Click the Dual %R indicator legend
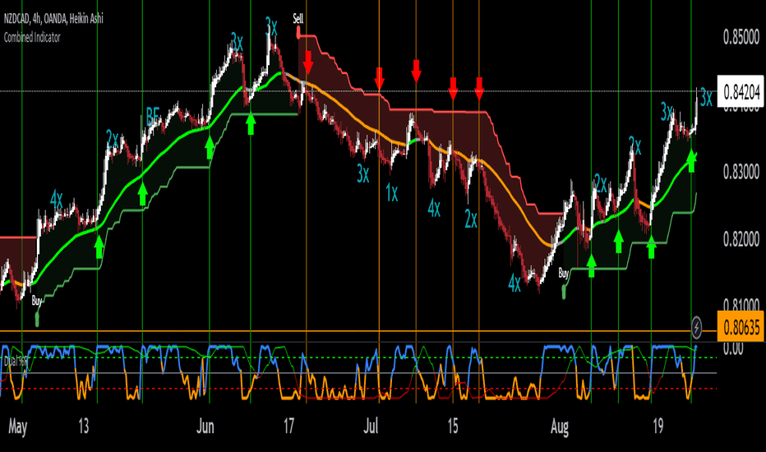This screenshot has width=766, height=452. (x=15, y=362)
